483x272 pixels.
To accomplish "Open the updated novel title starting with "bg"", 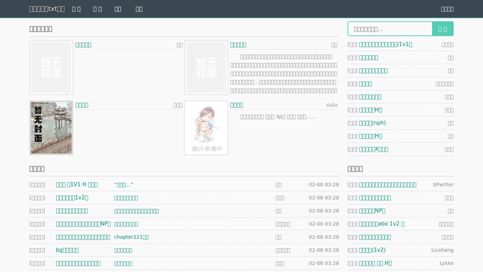I will 67,250.
